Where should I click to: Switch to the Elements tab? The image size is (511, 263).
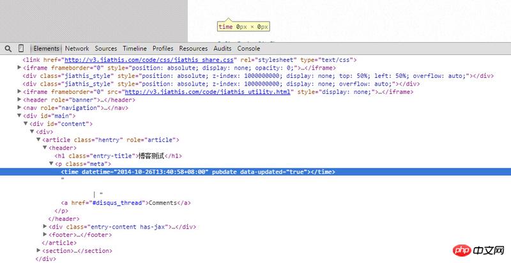[46, 49]
